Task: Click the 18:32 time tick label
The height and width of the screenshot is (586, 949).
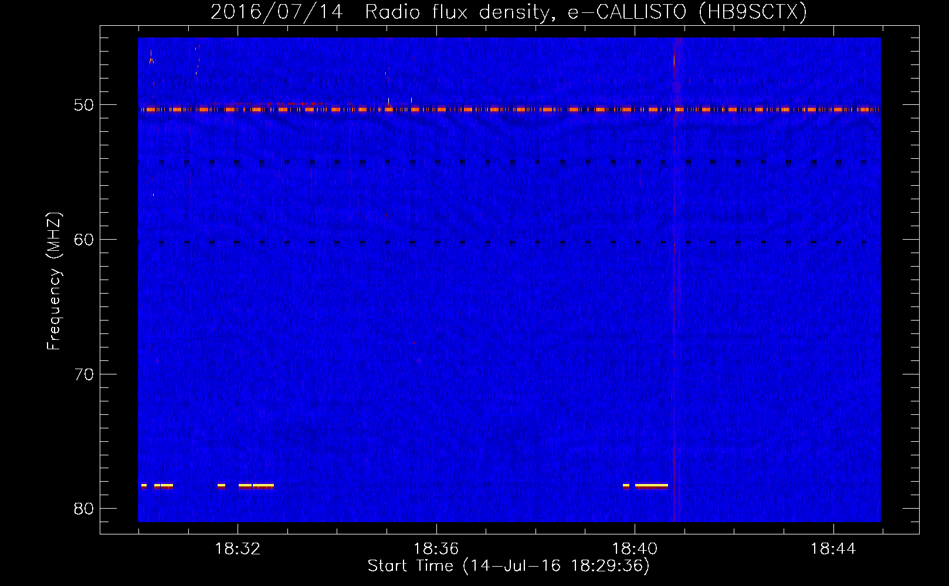Action: point(238,549)
